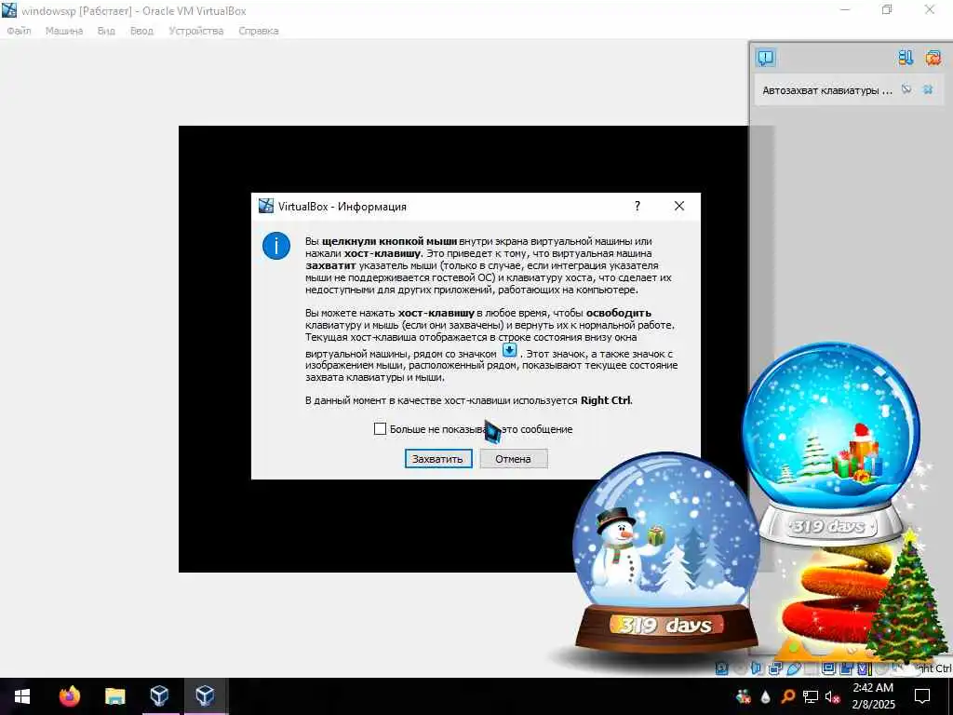953x715 pixels.
Task: Click the dismiss-all notifications icon
Action: coord(933,58)
